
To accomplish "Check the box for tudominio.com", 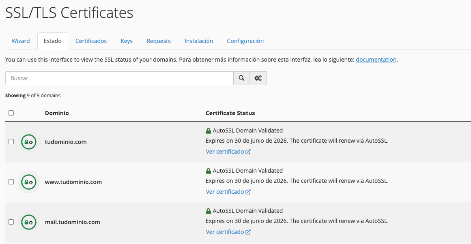I will (11, 142).
